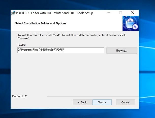
Task: Click the PlotSoft LLC label
Action: click(x=19, y=96)
